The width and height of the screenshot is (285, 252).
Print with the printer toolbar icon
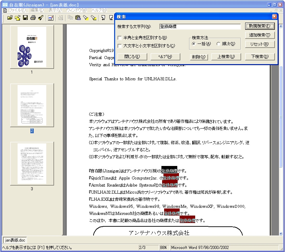33,18
